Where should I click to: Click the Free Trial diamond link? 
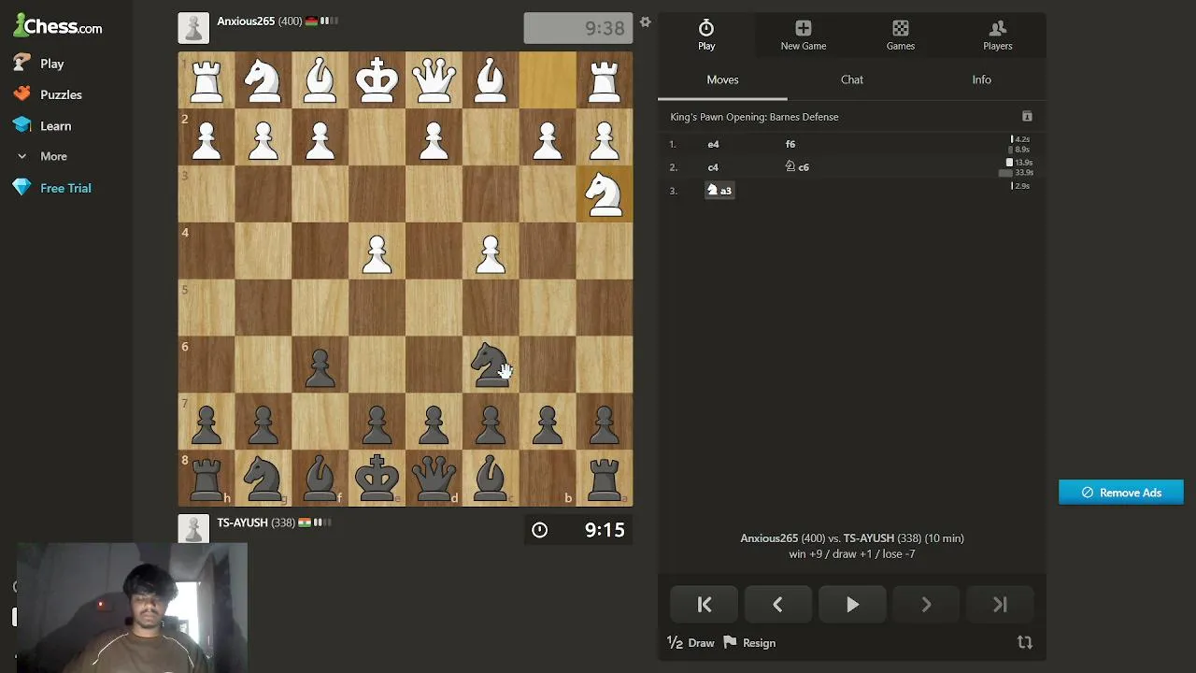[52, 188]
